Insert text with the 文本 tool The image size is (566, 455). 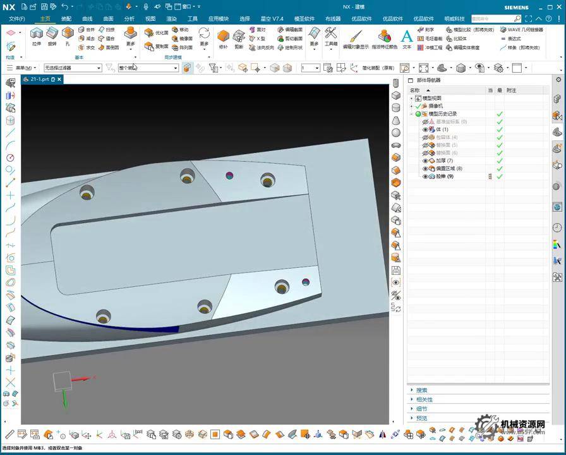click(x=407, y=38)
